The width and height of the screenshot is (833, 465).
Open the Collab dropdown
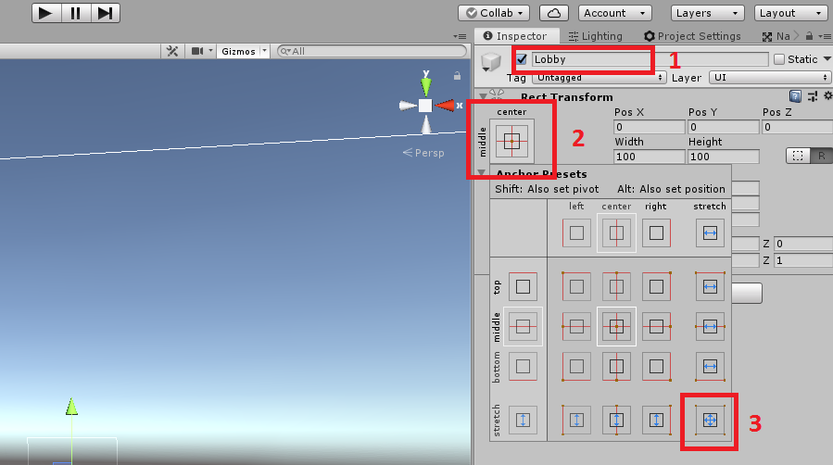tap(494, 13)
